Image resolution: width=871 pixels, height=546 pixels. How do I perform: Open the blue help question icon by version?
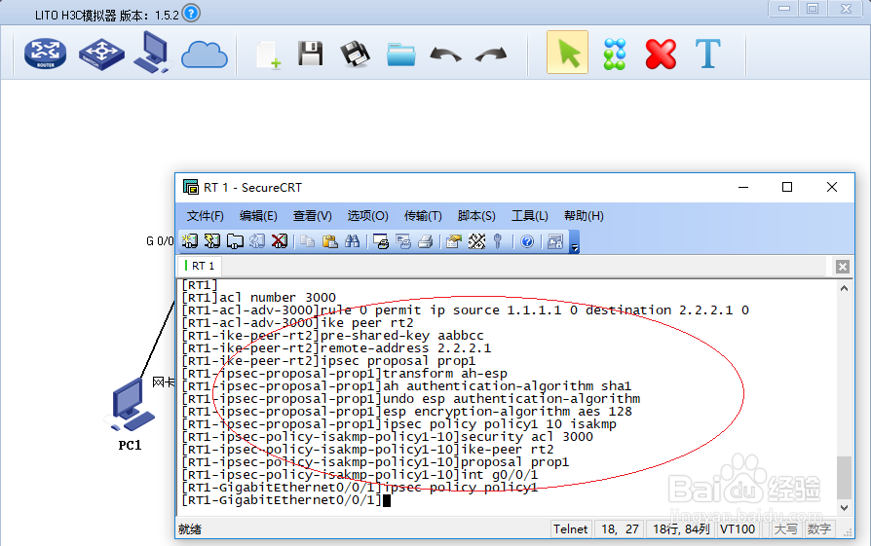point(191,13)
